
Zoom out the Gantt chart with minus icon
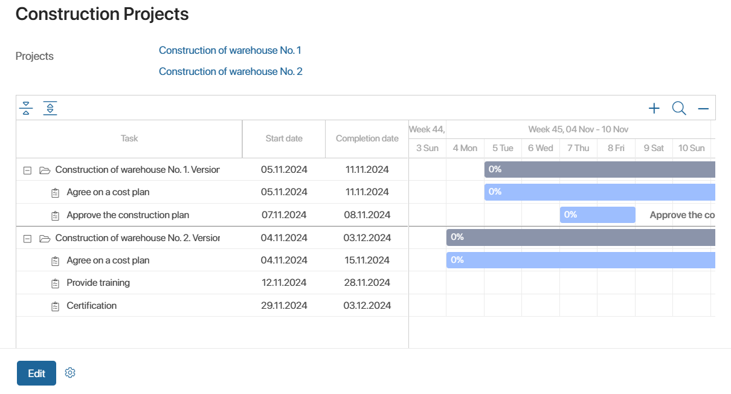click(x=703, y=109)
